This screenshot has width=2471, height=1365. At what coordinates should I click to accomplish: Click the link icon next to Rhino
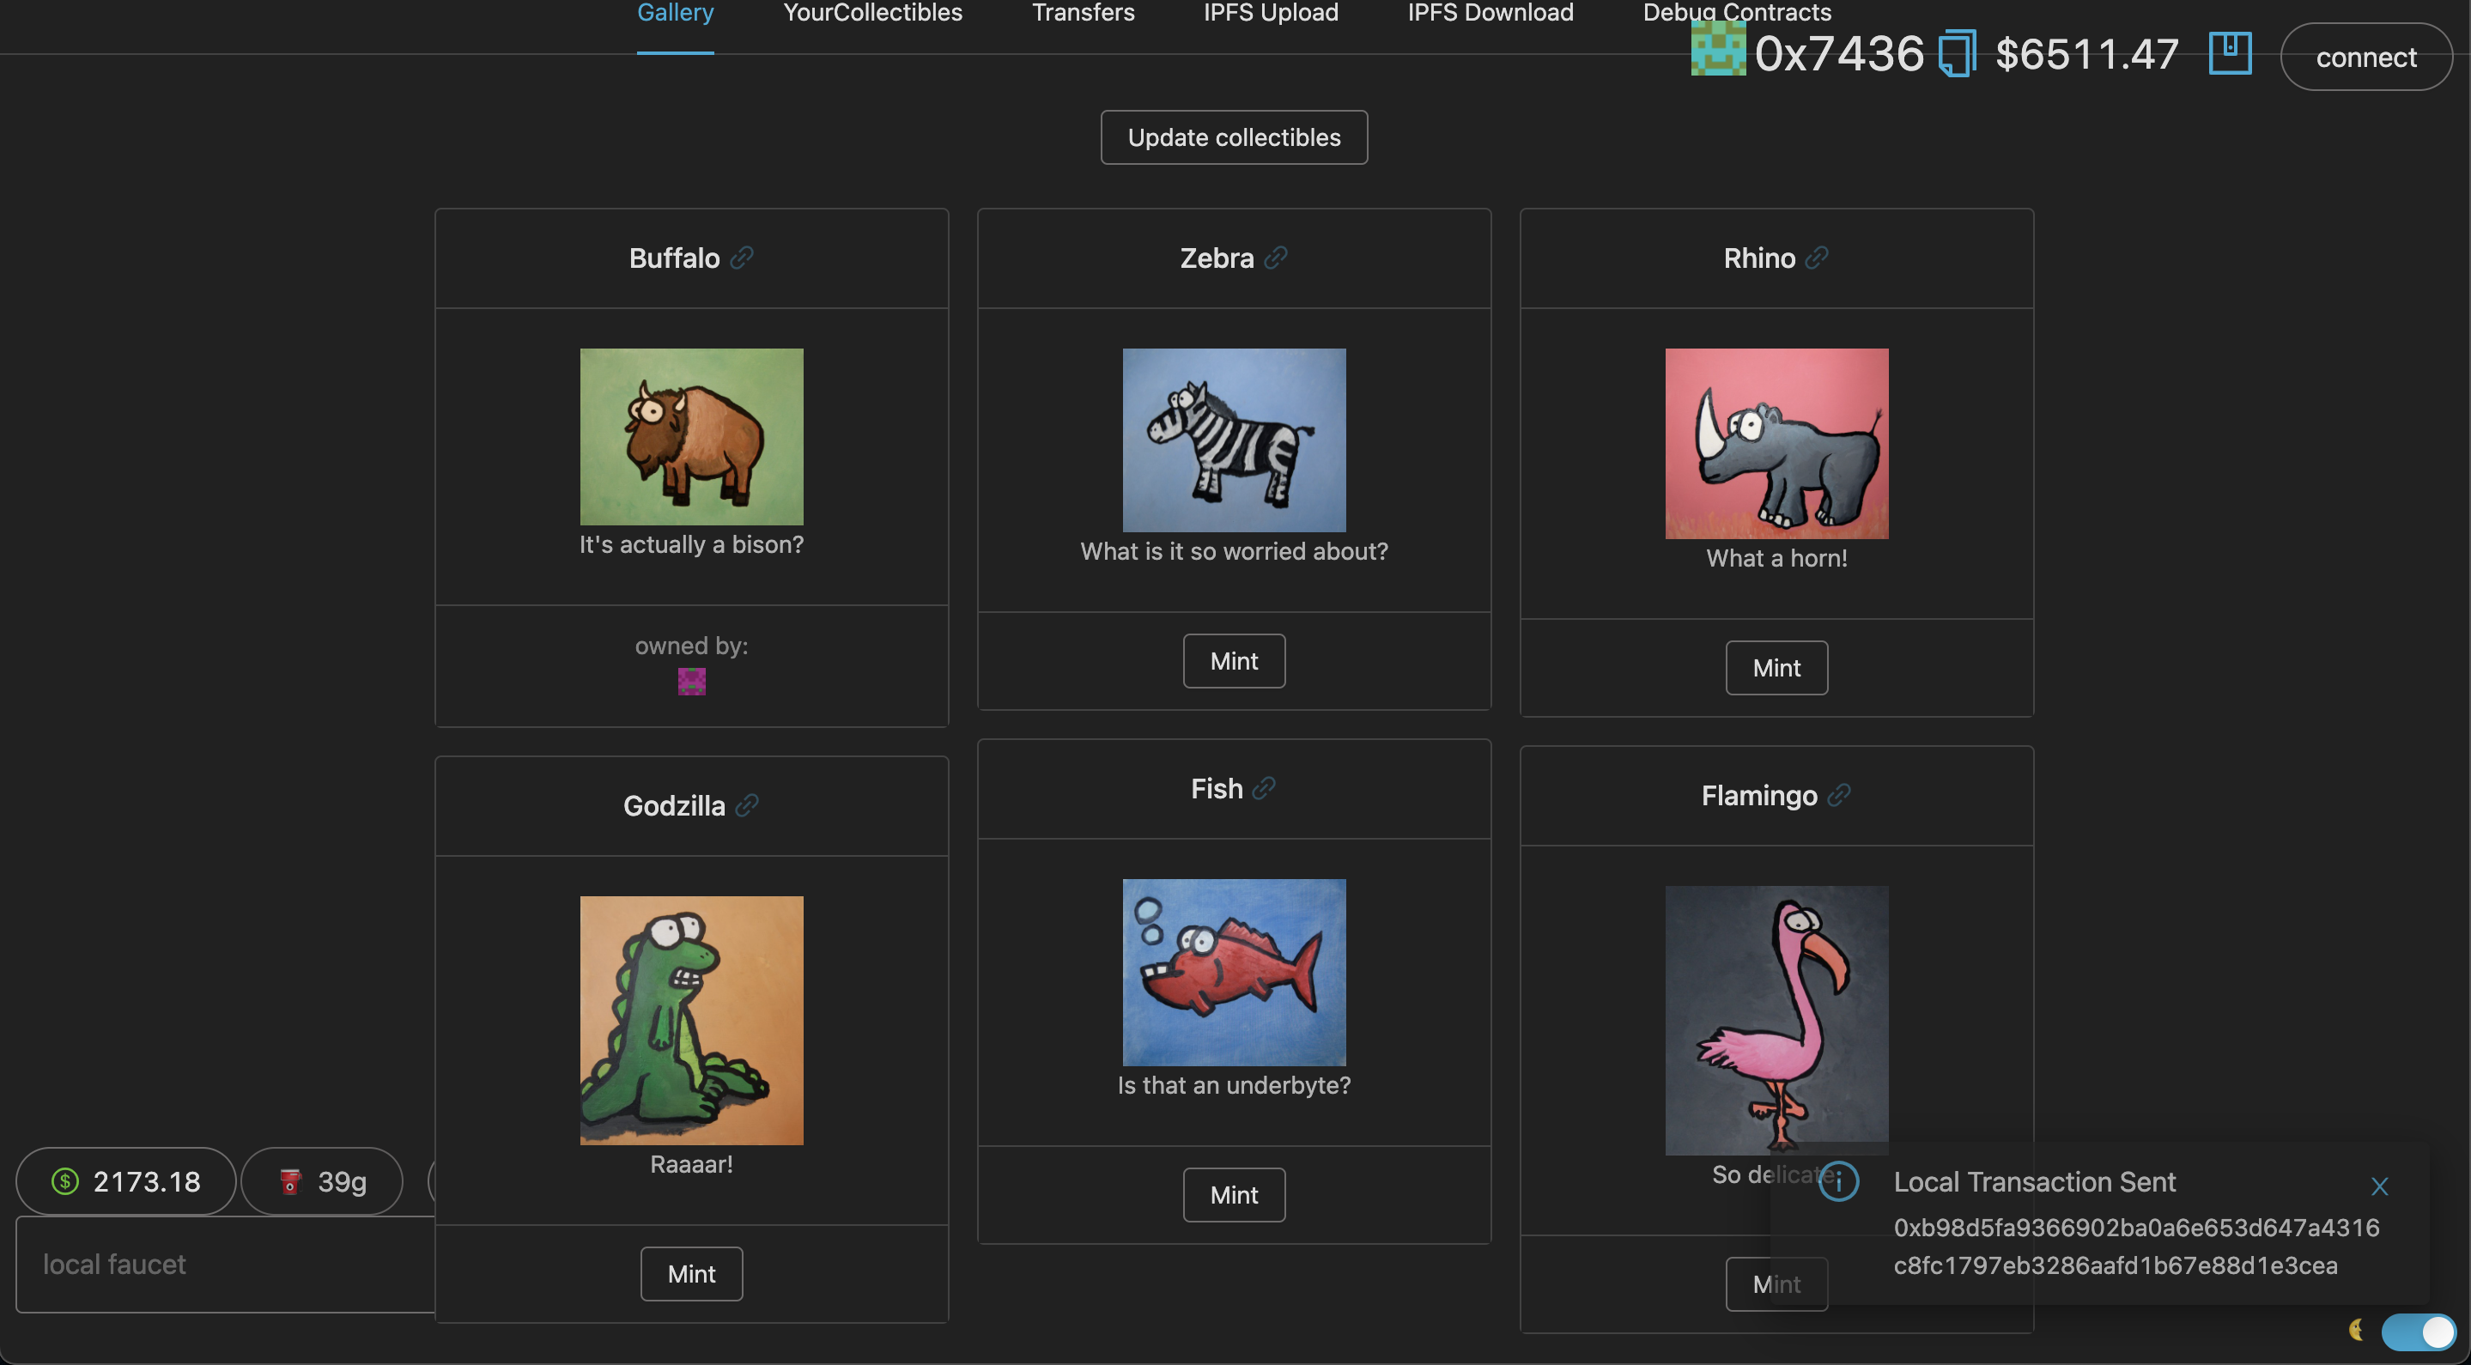(x=1817, y=258)
